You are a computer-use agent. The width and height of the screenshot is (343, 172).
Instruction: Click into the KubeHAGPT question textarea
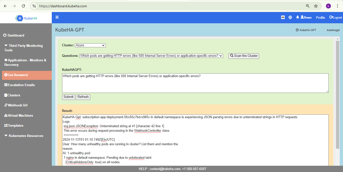coord(195,83)
